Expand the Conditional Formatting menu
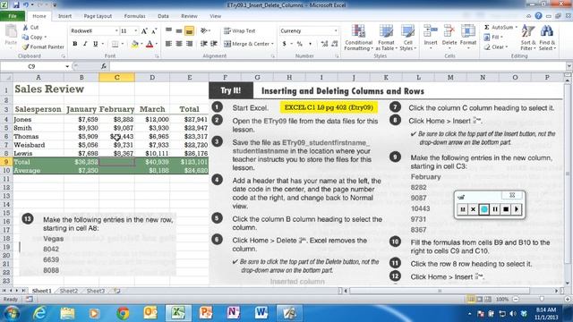Viewport: 573px width, 322px height. 358,38
